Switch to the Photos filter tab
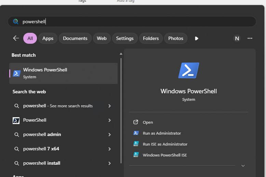The image size is (266, 177). pyautogui.click(x=176, y=38)
